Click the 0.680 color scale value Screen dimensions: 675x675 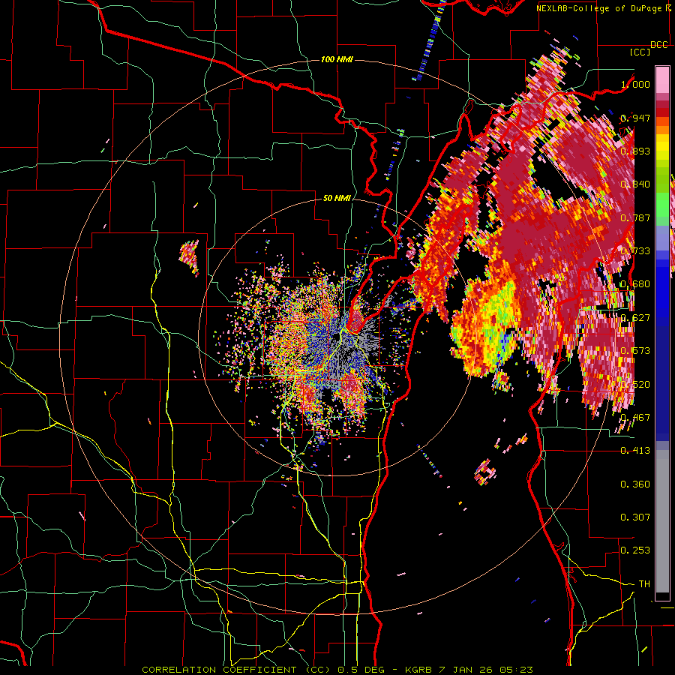pos(635,284)
